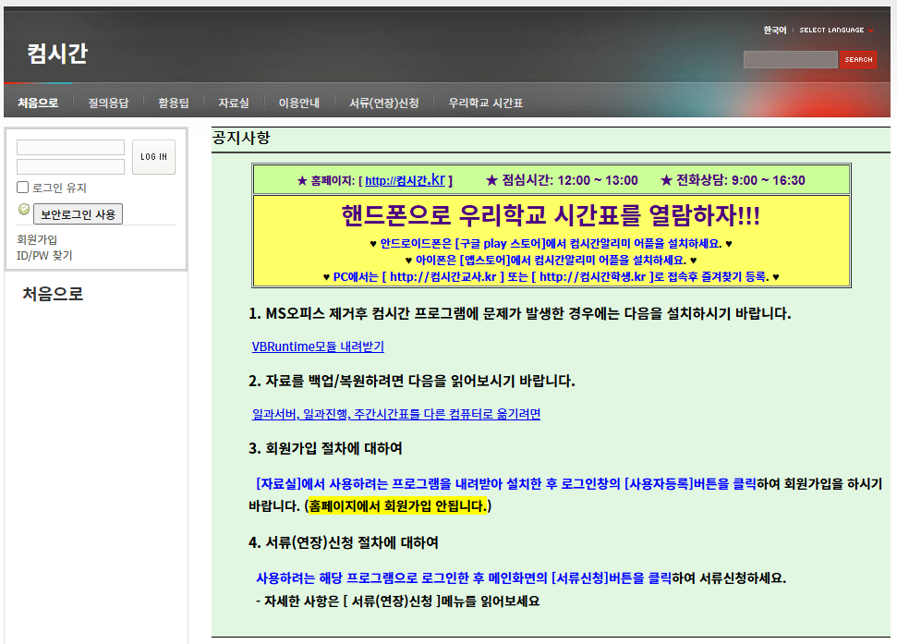Click the user ID input field
Viewport: 897px width, 644px height.
(x=70, y=148)
